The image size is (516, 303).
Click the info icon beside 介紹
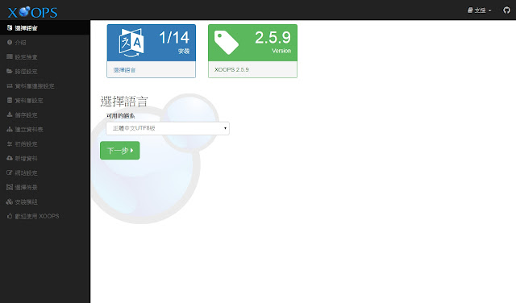tap(10, 43)
